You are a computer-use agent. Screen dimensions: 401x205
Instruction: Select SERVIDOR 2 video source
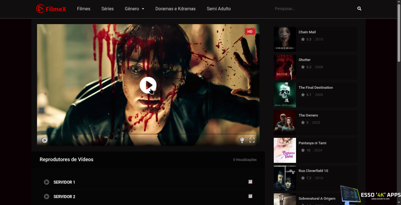pos(64,197)
